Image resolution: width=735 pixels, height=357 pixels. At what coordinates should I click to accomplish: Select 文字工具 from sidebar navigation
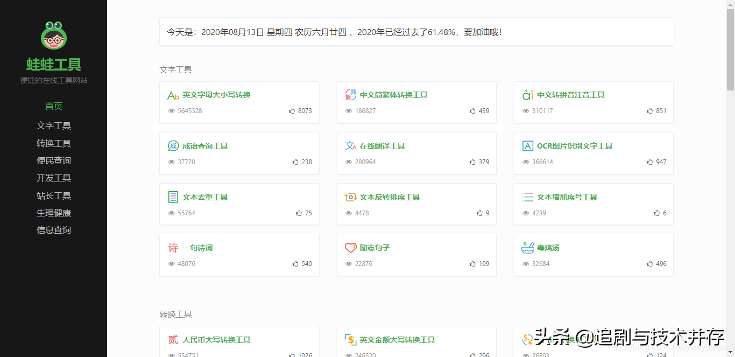coord(54,126)
